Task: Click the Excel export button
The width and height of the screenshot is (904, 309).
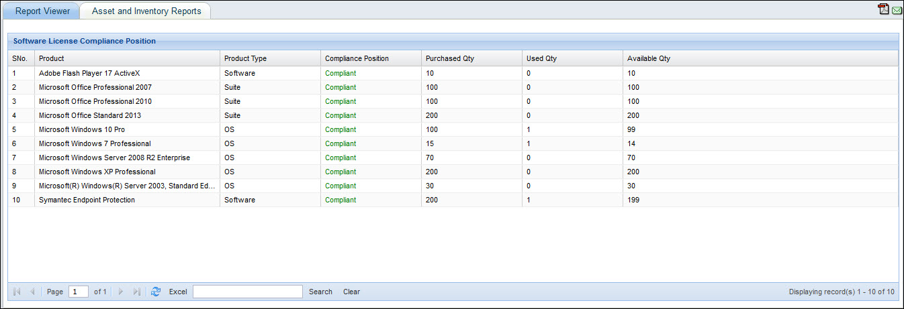Action: [178, 292]
